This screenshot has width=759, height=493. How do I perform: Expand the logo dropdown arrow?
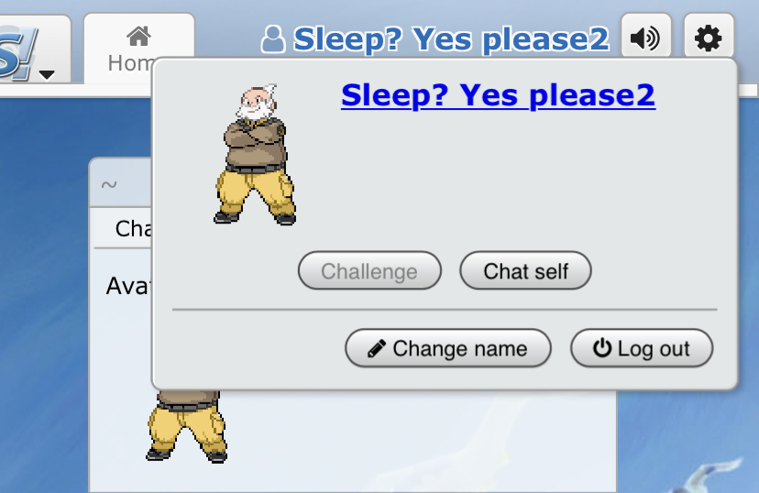click(47, 75)
